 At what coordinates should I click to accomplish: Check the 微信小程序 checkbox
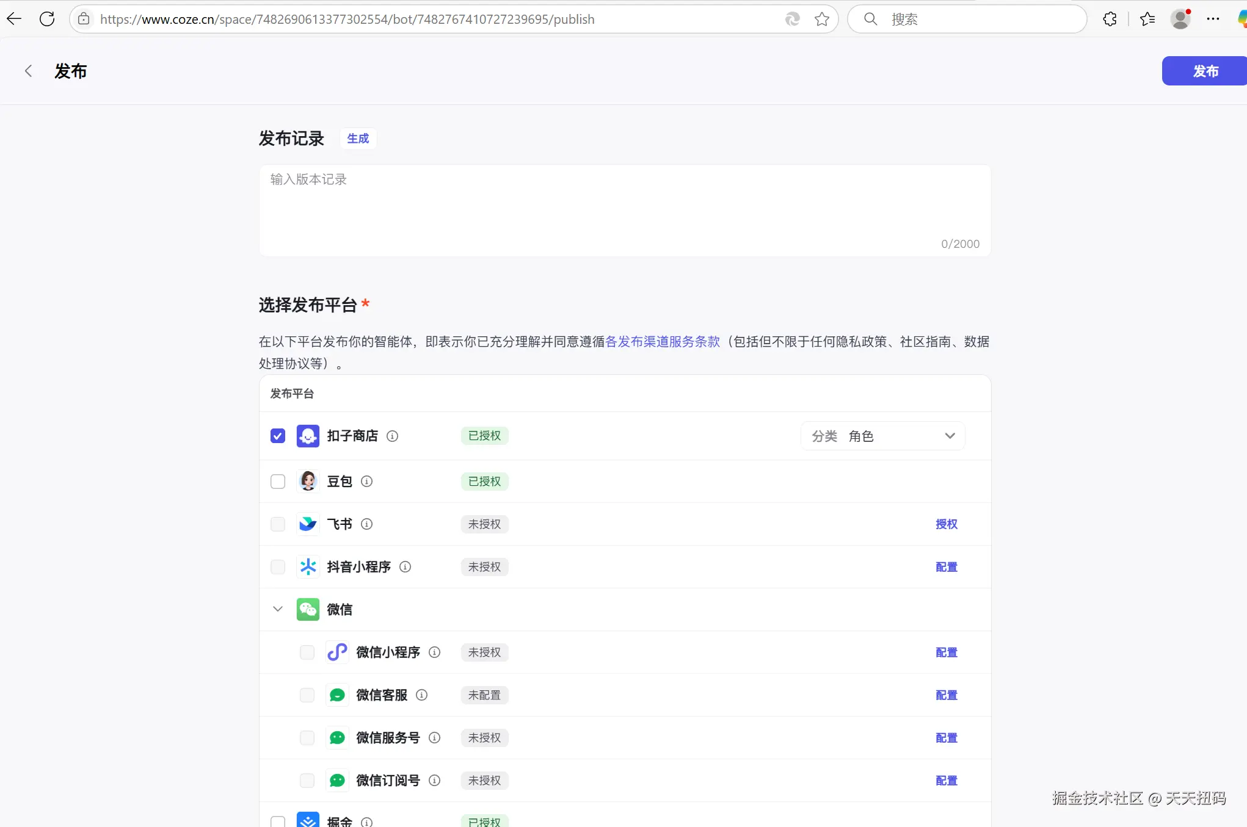pyautogui.click(x=307, y=652)
